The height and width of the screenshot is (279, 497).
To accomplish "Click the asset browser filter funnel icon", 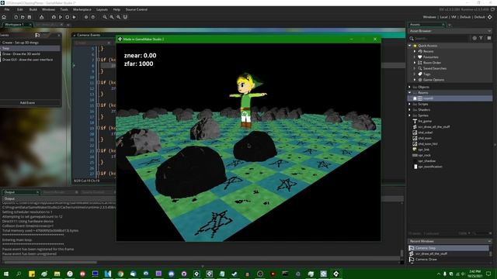I will point(481,38).
